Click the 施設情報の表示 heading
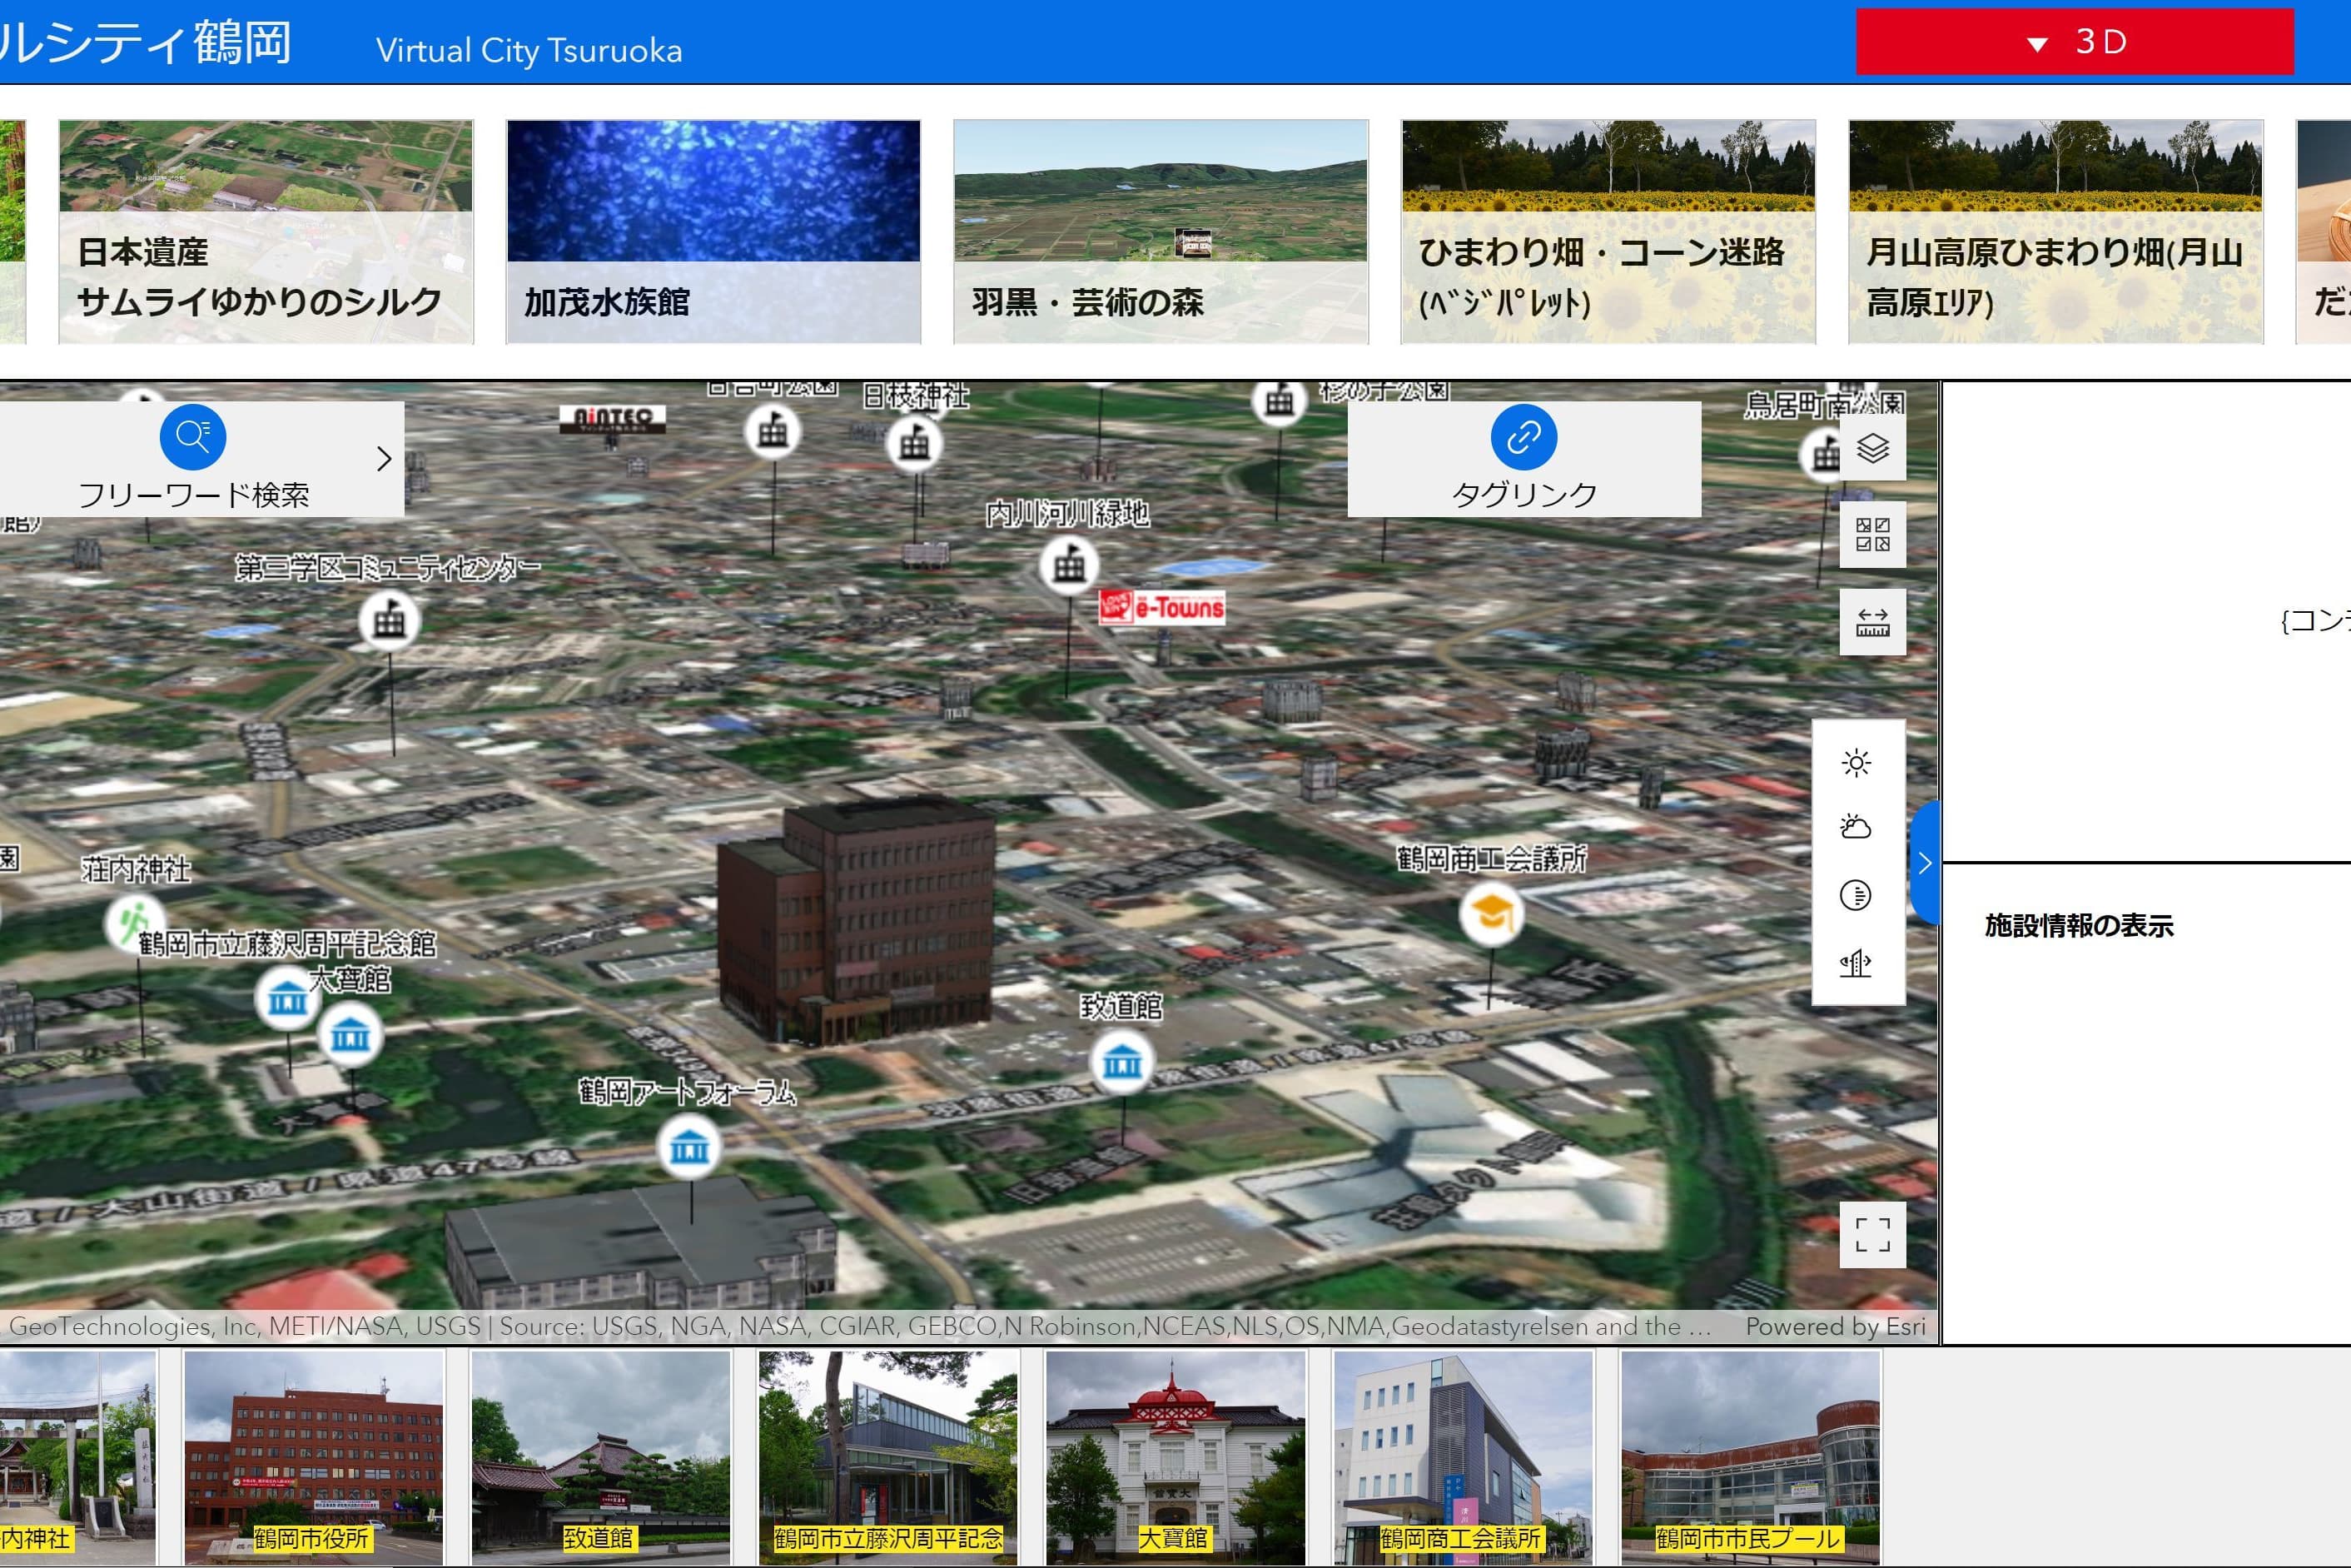The width and height of the screenshot is (2351, 1568). click(x=2079, y=926)
